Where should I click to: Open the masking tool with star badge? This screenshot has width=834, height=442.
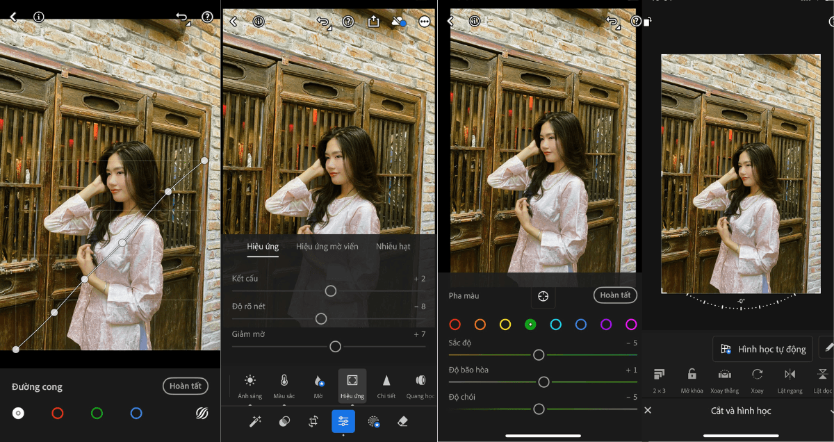tap(373, 421)
